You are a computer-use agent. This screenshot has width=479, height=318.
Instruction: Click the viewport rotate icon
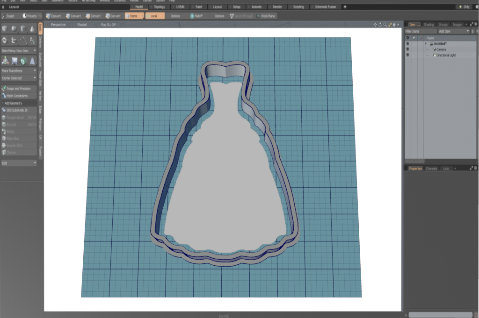click(380, 24)
